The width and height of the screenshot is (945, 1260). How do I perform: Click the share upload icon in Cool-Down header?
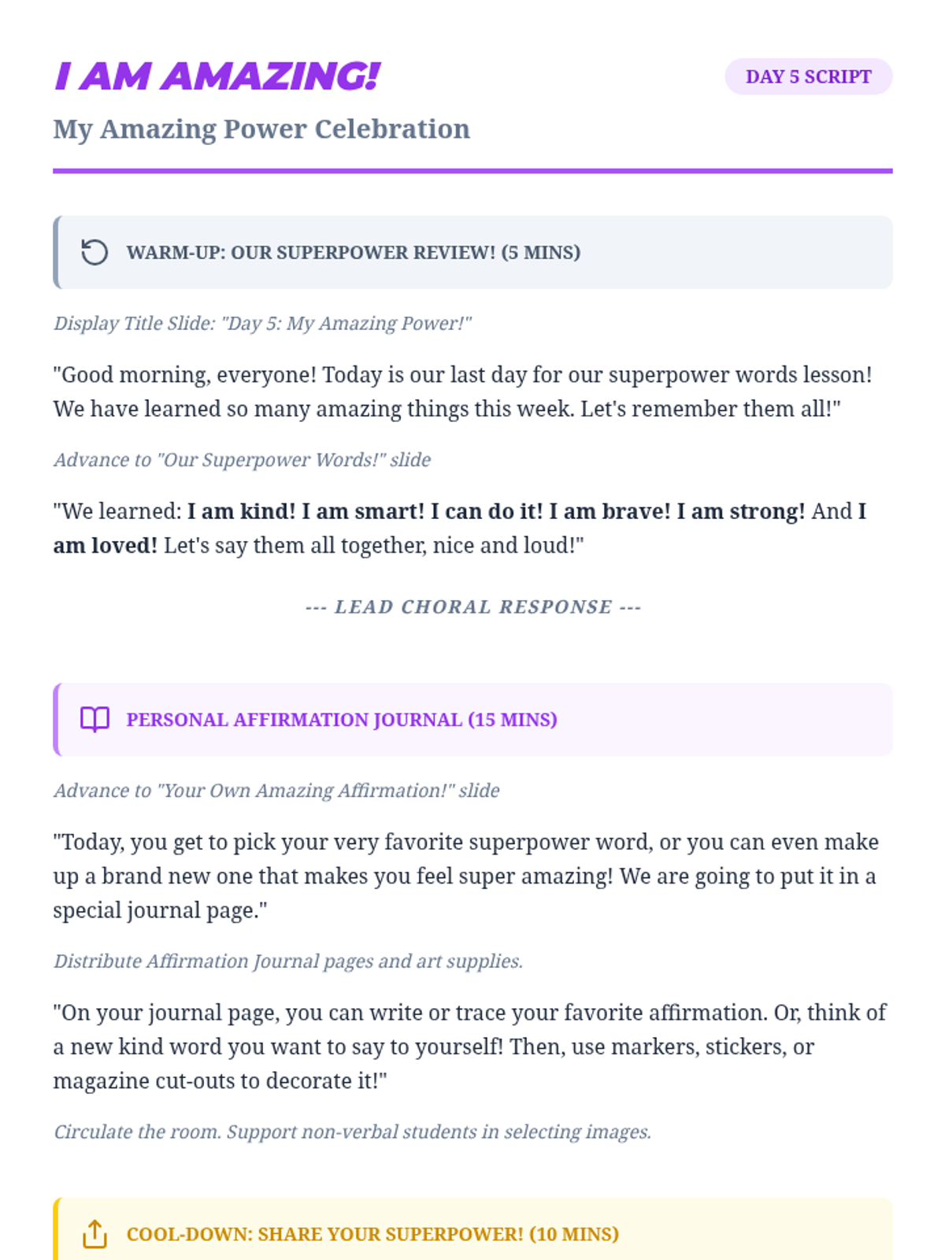coord(94,1234)
